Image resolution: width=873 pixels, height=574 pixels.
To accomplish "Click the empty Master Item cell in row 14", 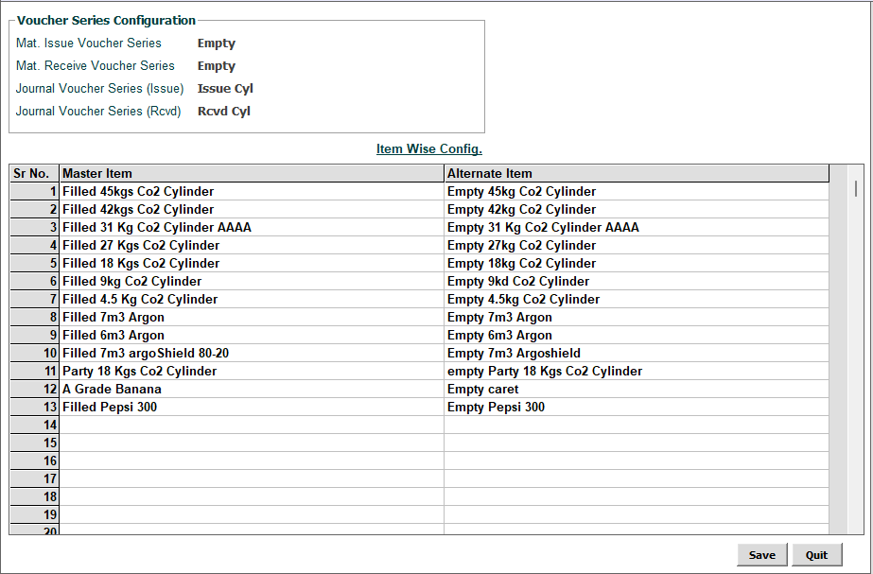I will (x=252, y=426).
